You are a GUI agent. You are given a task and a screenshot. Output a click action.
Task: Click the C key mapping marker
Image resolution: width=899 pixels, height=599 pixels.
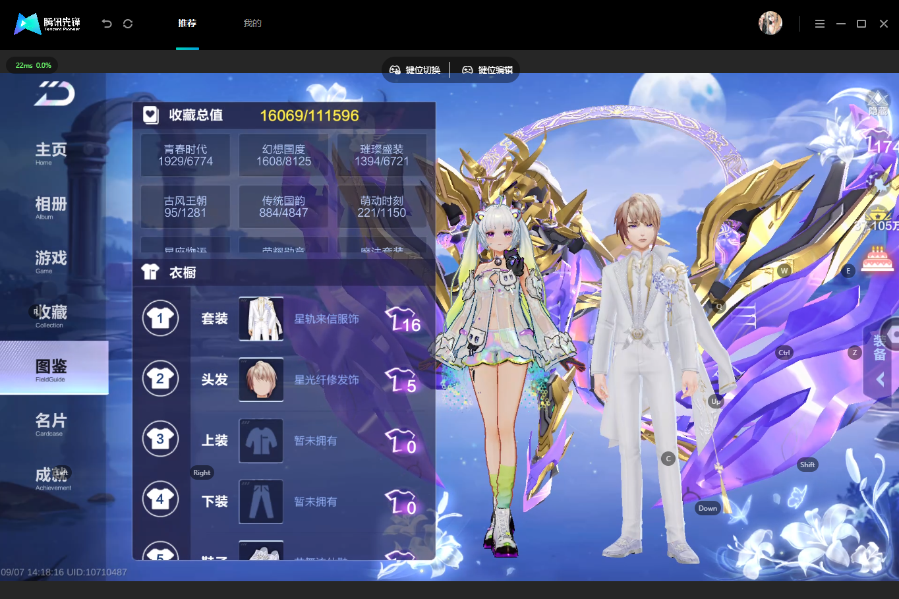668,459
